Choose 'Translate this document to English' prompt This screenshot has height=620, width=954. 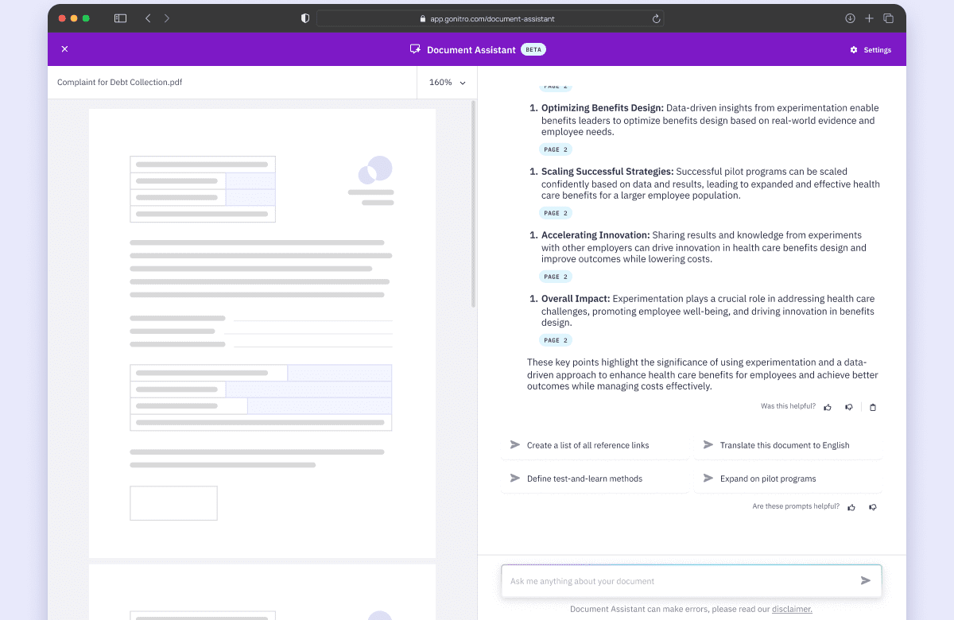tap(788, 445)
